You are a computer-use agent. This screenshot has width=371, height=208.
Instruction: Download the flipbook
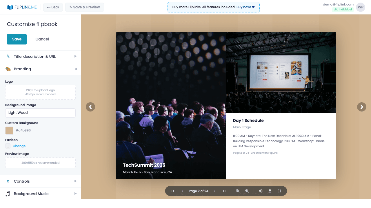coord(270,191)
